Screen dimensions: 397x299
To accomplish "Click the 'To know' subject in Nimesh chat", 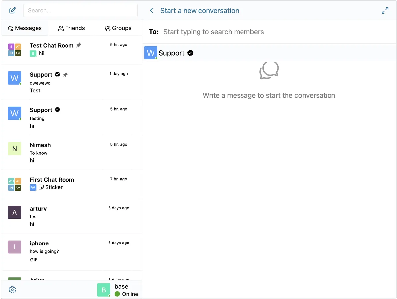I will coord(39,153).
